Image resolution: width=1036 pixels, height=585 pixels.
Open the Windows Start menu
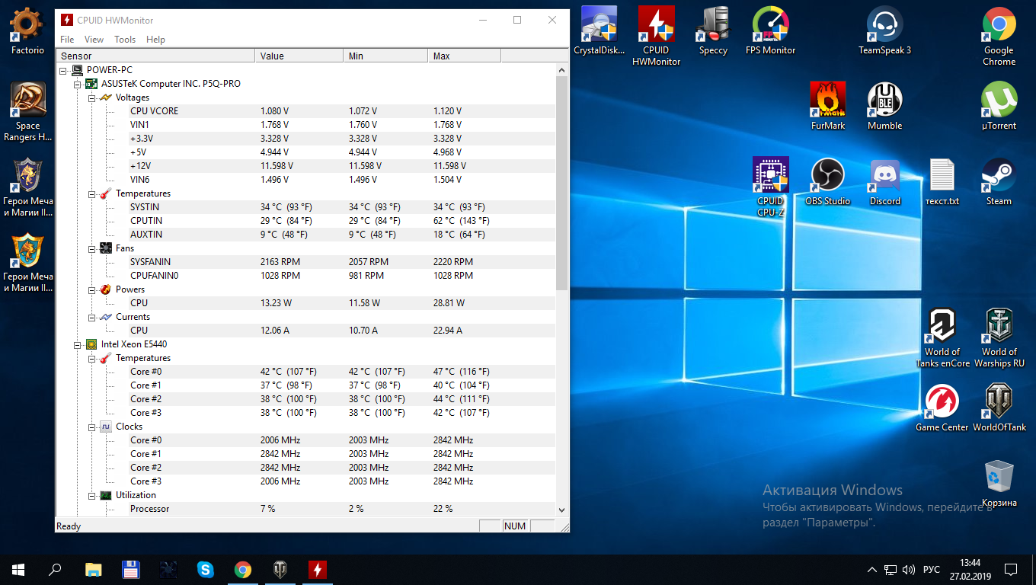point(18,569)
